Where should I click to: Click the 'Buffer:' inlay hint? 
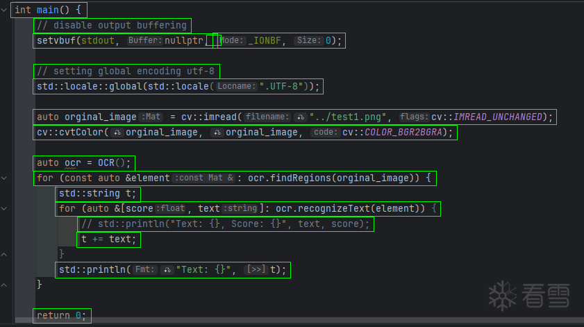(x=145, y=40)
